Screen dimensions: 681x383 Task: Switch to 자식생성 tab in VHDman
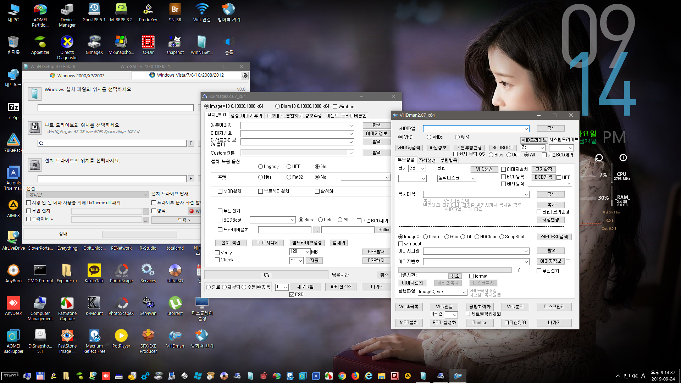coord(427,161)
